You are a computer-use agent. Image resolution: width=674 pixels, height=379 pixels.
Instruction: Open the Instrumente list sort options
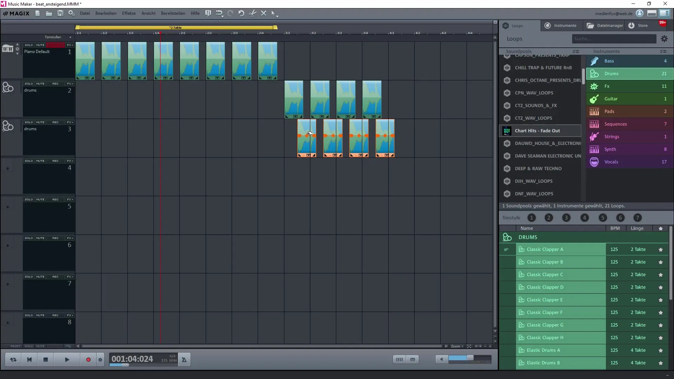coord(663,51)
